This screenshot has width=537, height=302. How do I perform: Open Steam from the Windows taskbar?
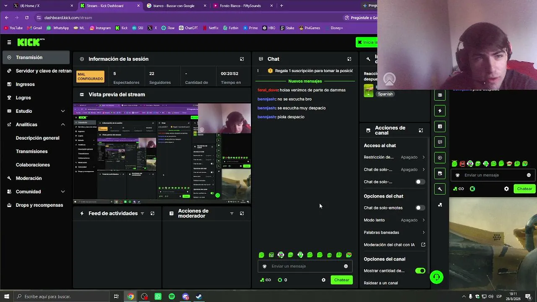199,297
